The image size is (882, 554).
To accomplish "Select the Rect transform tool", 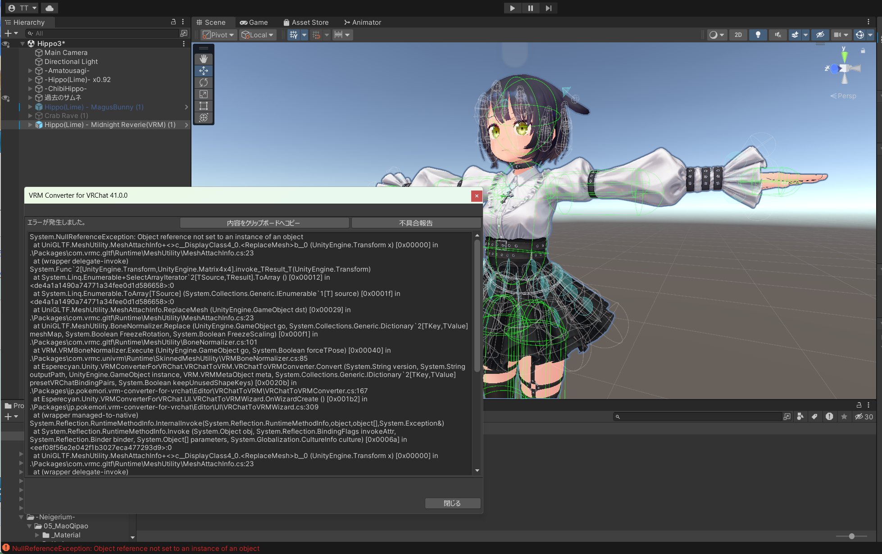I will 204,106.
